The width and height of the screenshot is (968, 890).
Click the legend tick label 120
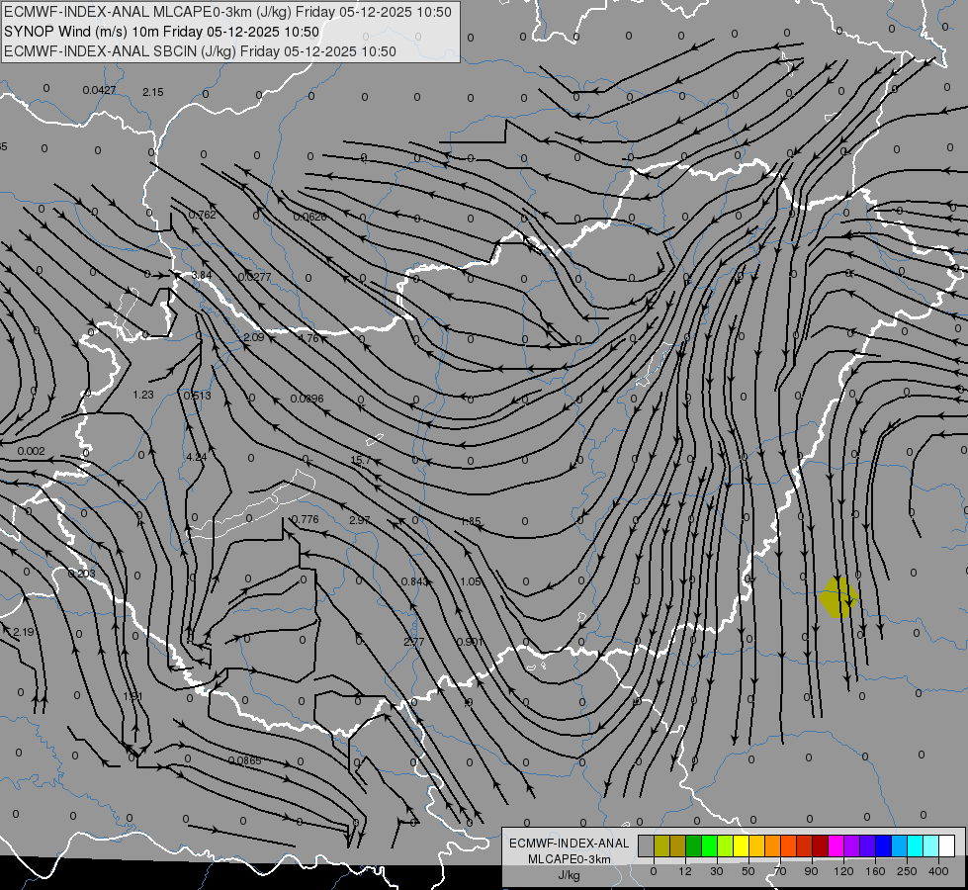coord(843,871)
